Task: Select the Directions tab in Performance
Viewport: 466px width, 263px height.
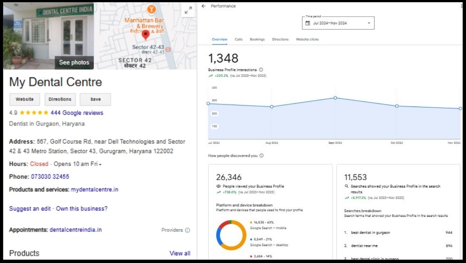Action: [x=280, y=39]
